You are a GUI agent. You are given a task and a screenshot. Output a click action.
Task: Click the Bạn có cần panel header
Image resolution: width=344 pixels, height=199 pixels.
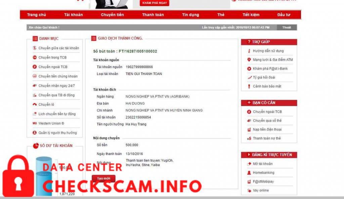(269, 103)
